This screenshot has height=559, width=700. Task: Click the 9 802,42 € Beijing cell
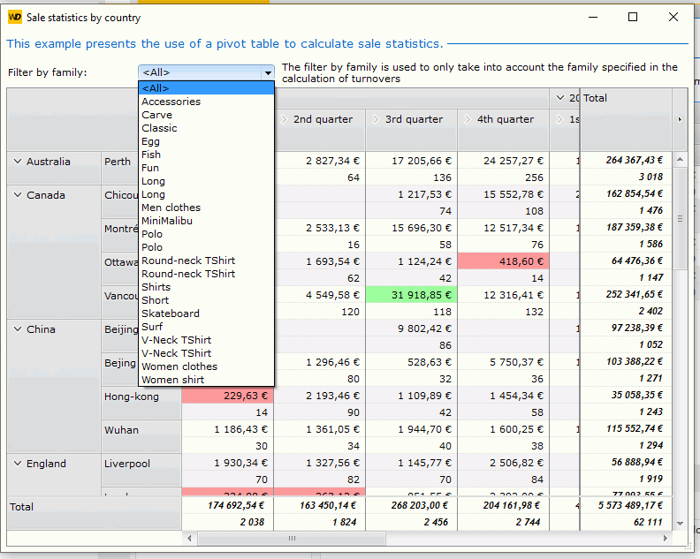pos(411,329)
